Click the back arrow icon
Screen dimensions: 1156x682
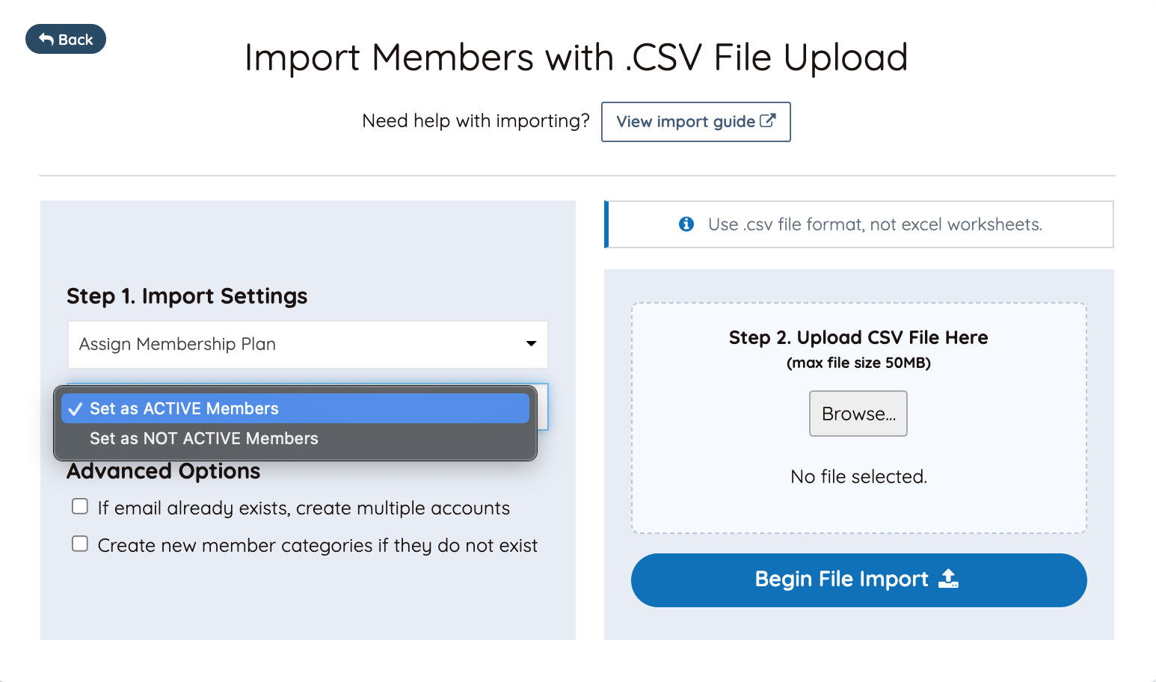click(x=45, y=39)
